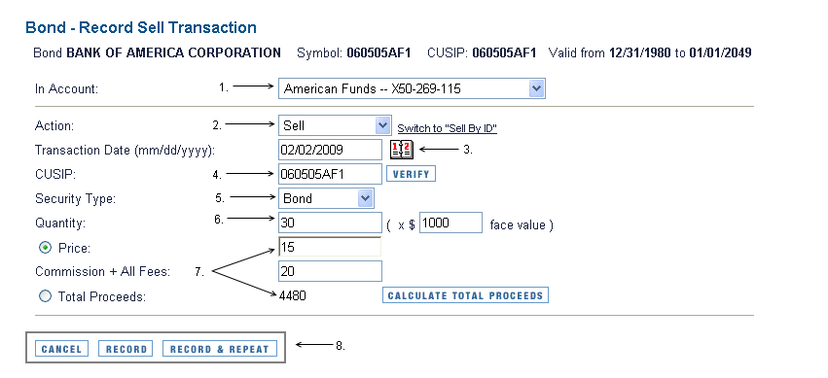Click Calculate Total Proceeds button
The width and height of the screenshot is (828, 378).
(x=465, y=295)
